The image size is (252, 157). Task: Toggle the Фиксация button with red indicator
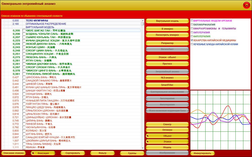click(x=43, y=153)
